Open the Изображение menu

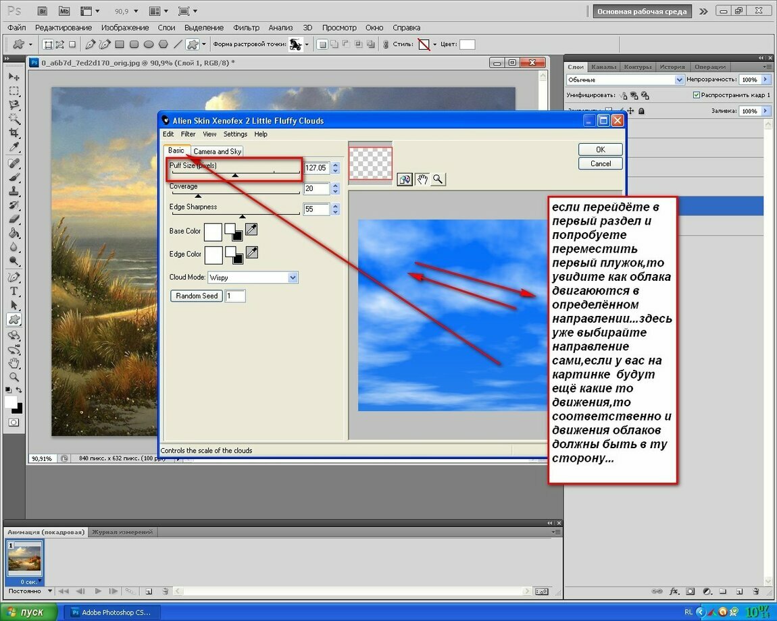point(125,28)
